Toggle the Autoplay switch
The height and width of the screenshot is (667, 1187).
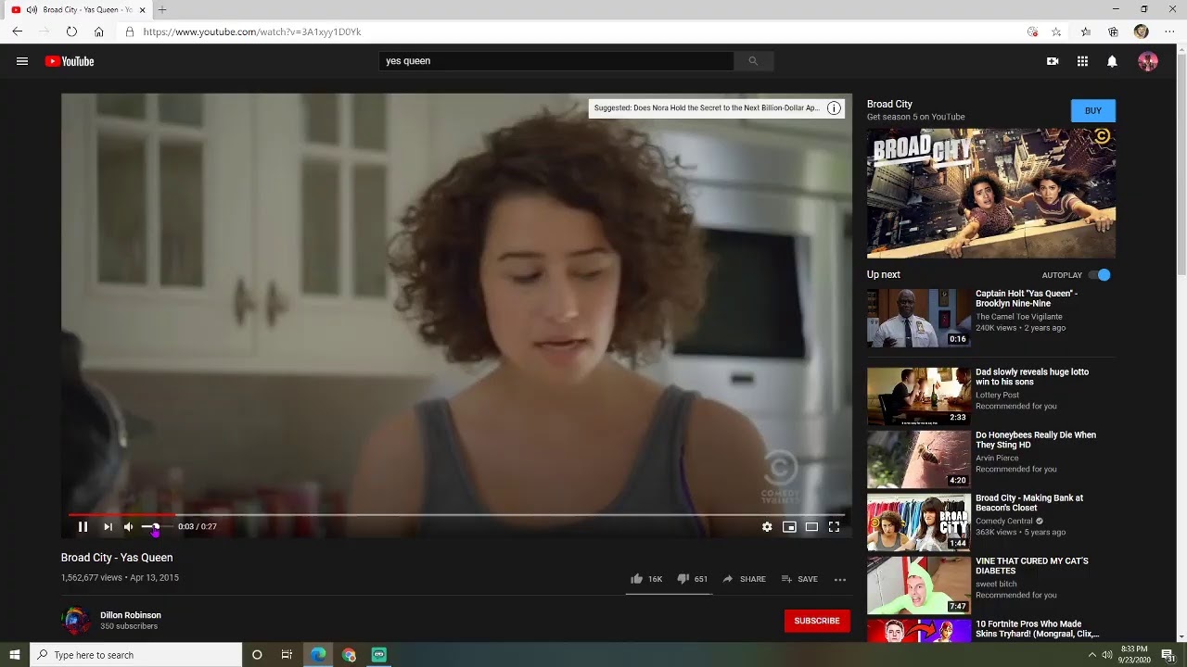pyautogui.click(x=1099, y=275)
